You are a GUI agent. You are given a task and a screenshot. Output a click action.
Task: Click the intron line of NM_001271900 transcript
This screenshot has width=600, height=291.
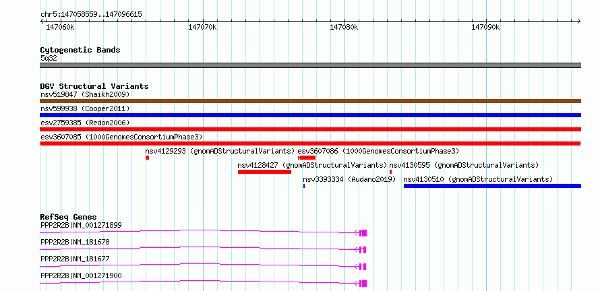[x=199, y=281]
